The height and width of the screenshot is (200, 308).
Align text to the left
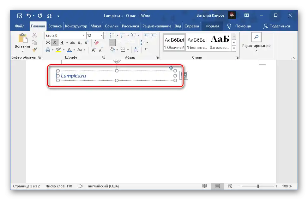pyautogui.click(x=112, y=43)
